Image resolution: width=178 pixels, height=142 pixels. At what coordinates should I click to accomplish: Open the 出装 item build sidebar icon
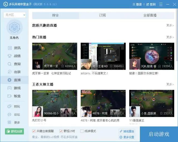point(9,72)
